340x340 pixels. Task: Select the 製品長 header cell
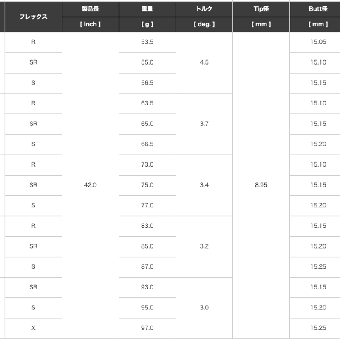(x=90, y=9)
